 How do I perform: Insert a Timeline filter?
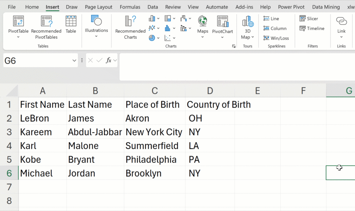[x=312, y=28]
